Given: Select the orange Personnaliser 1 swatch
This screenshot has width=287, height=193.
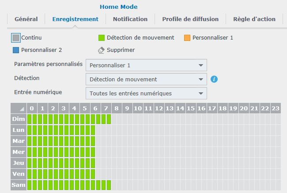Looking at the screenshot, I should 187,38.
